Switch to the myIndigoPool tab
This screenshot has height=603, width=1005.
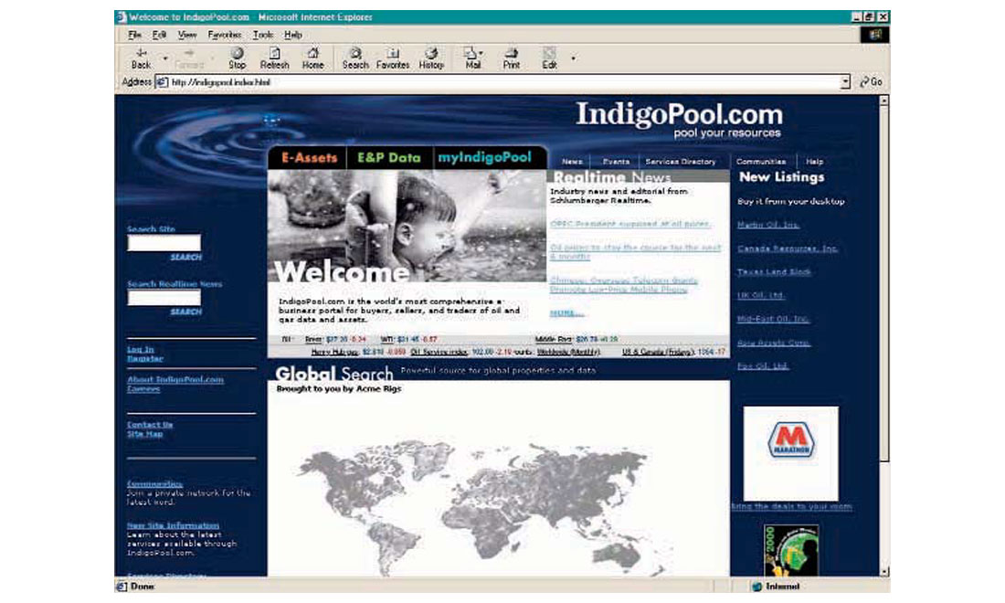click(484, 158)
